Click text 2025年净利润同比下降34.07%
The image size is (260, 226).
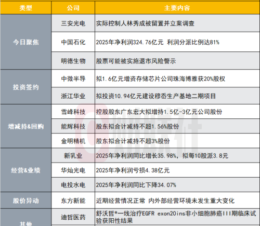[136, 185]
